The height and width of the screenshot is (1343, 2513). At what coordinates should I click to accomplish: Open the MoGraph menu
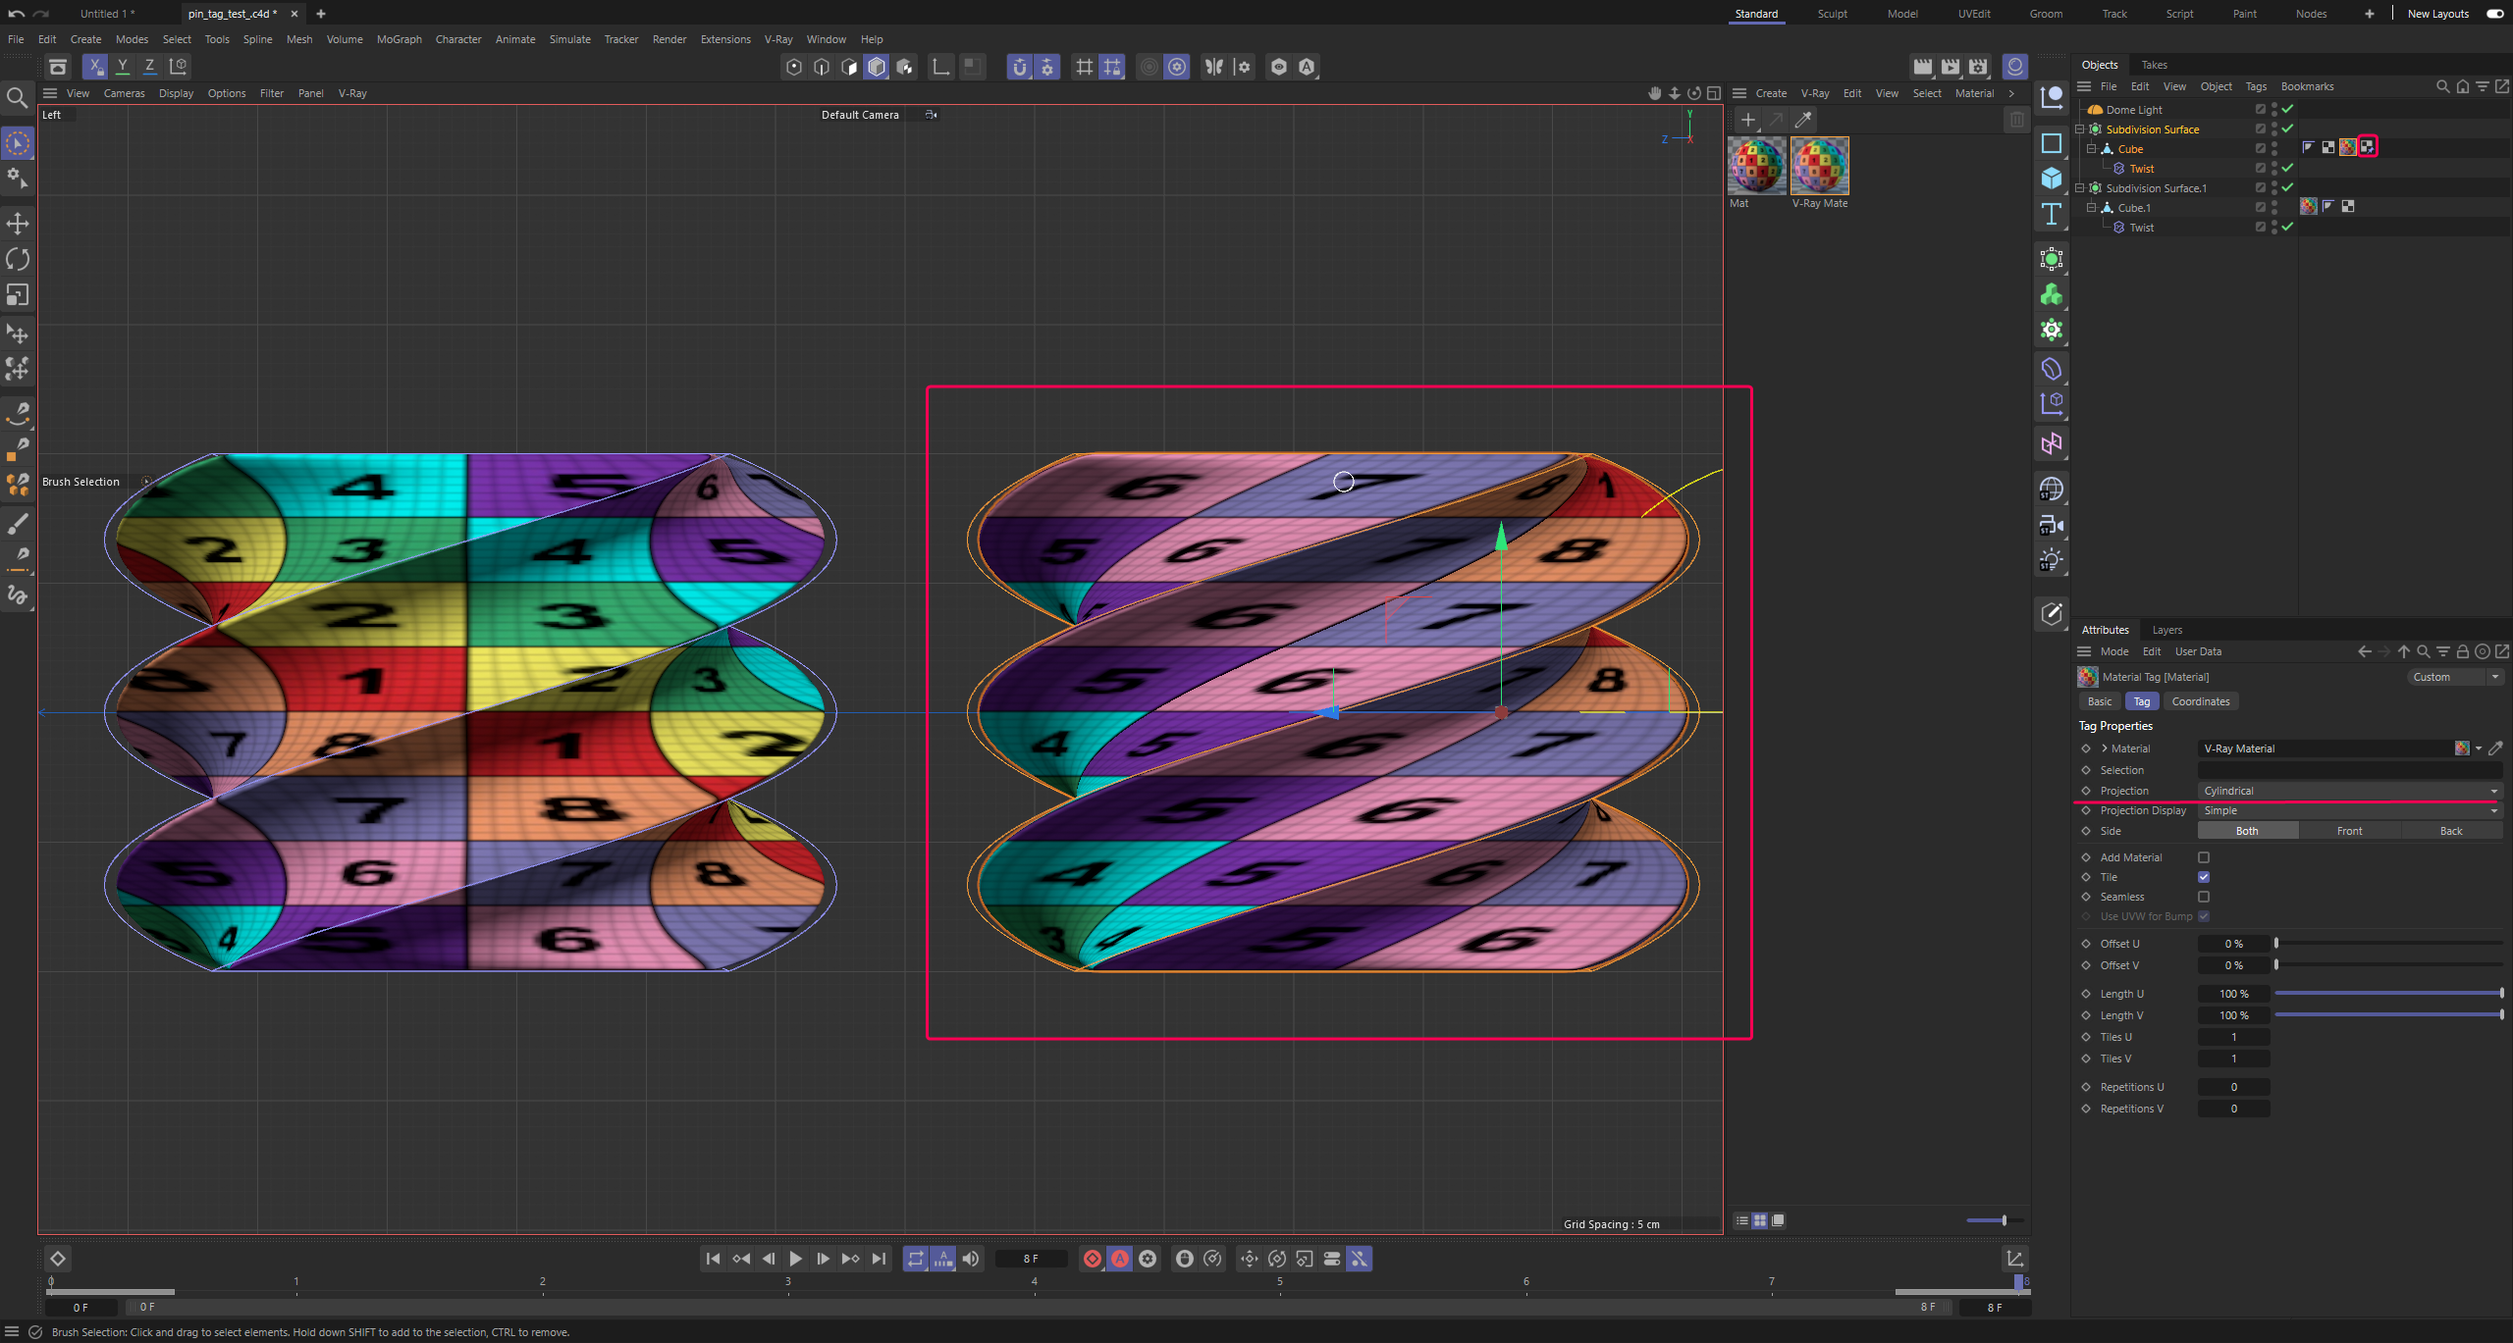tap(399, 39)
